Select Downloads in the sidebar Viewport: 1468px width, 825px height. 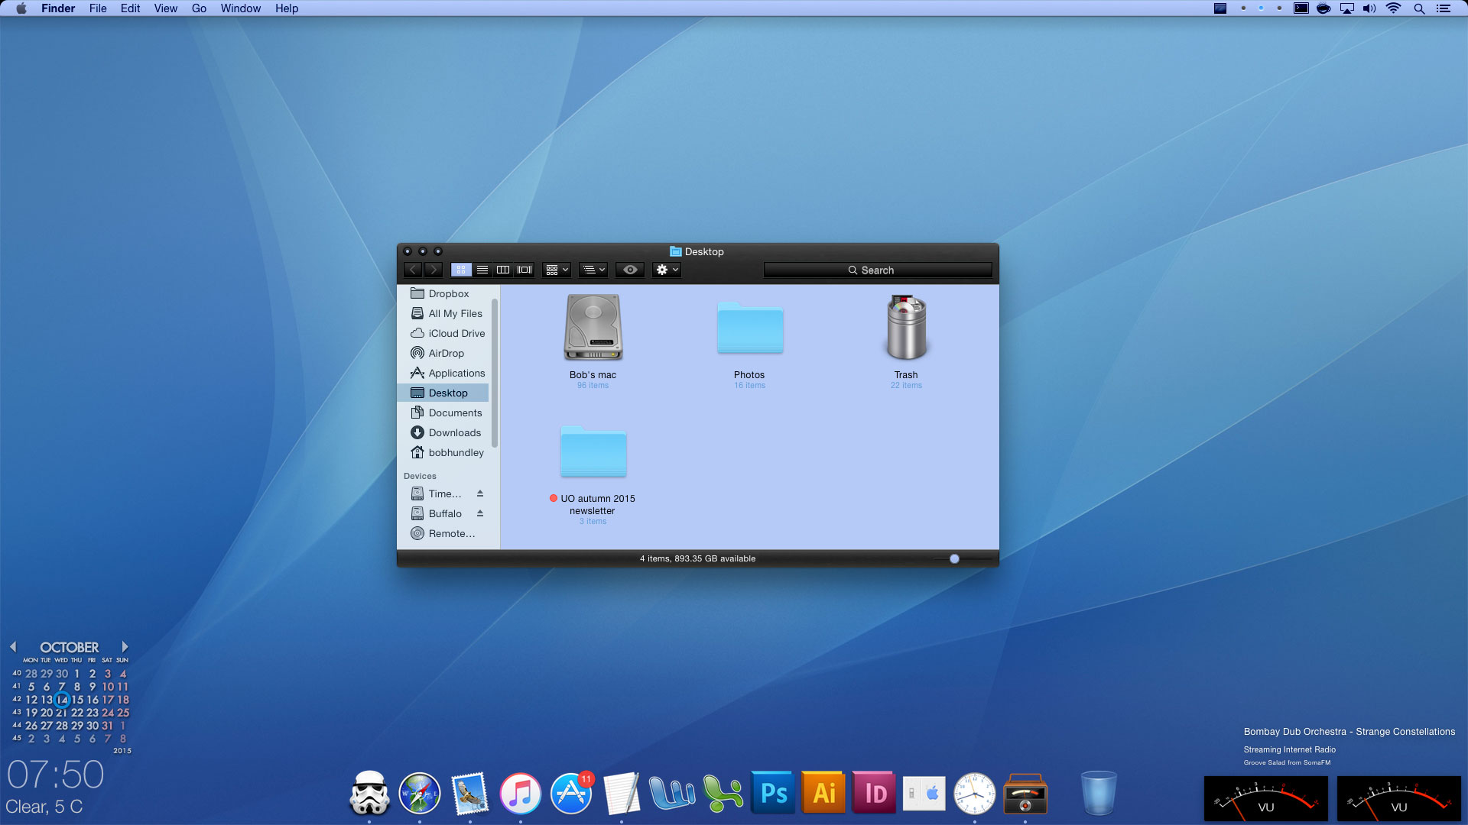click(454, 432)
